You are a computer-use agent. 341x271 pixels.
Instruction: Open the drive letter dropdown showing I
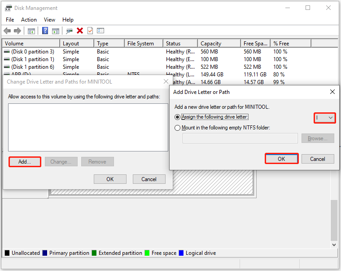(324, 118)
